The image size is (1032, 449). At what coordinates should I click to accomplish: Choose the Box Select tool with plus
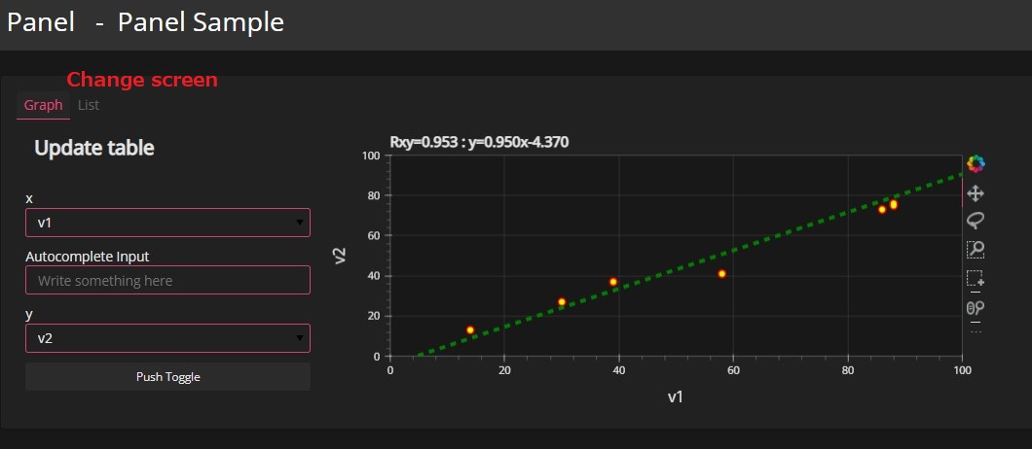[x=976, y=278]
